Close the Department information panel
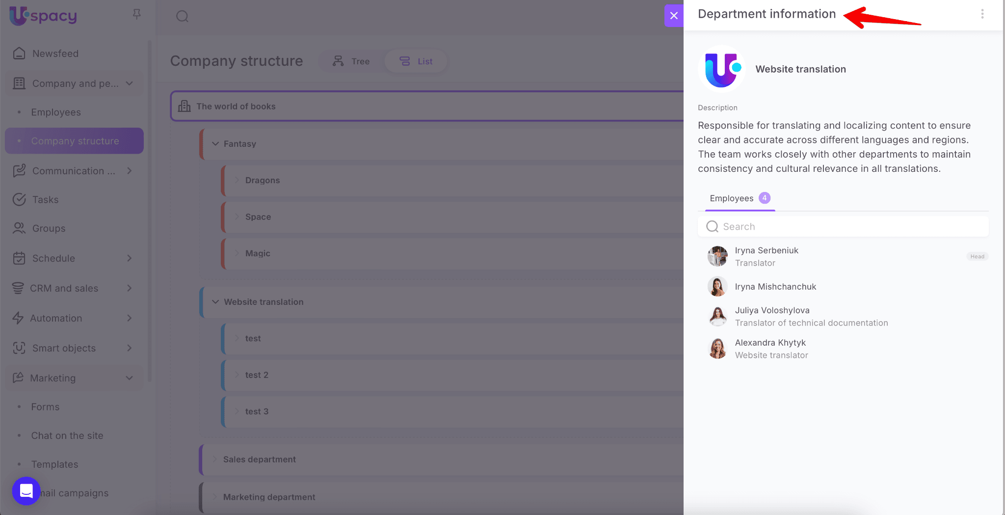The height and width of the screenshot is (515, 1005). click(674, 16)
